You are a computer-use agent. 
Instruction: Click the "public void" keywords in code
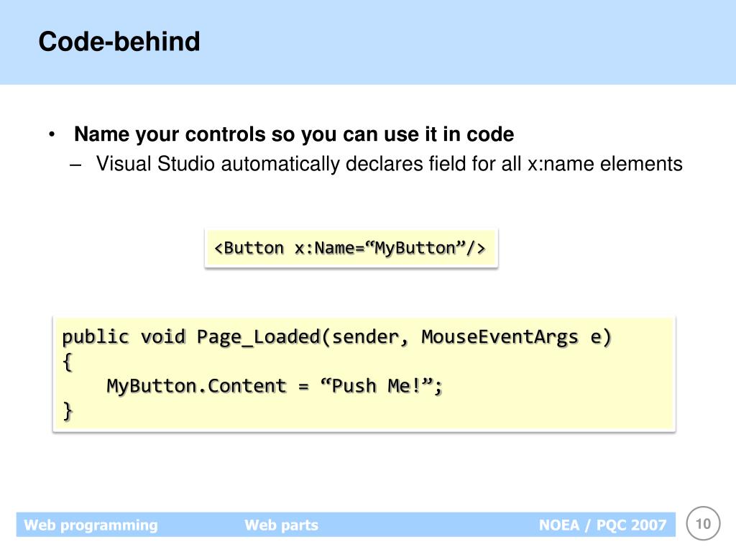pos(124,337)
